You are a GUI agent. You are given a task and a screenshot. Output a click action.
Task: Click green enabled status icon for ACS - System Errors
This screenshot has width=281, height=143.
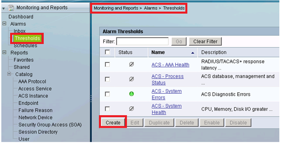coord(132,94)
